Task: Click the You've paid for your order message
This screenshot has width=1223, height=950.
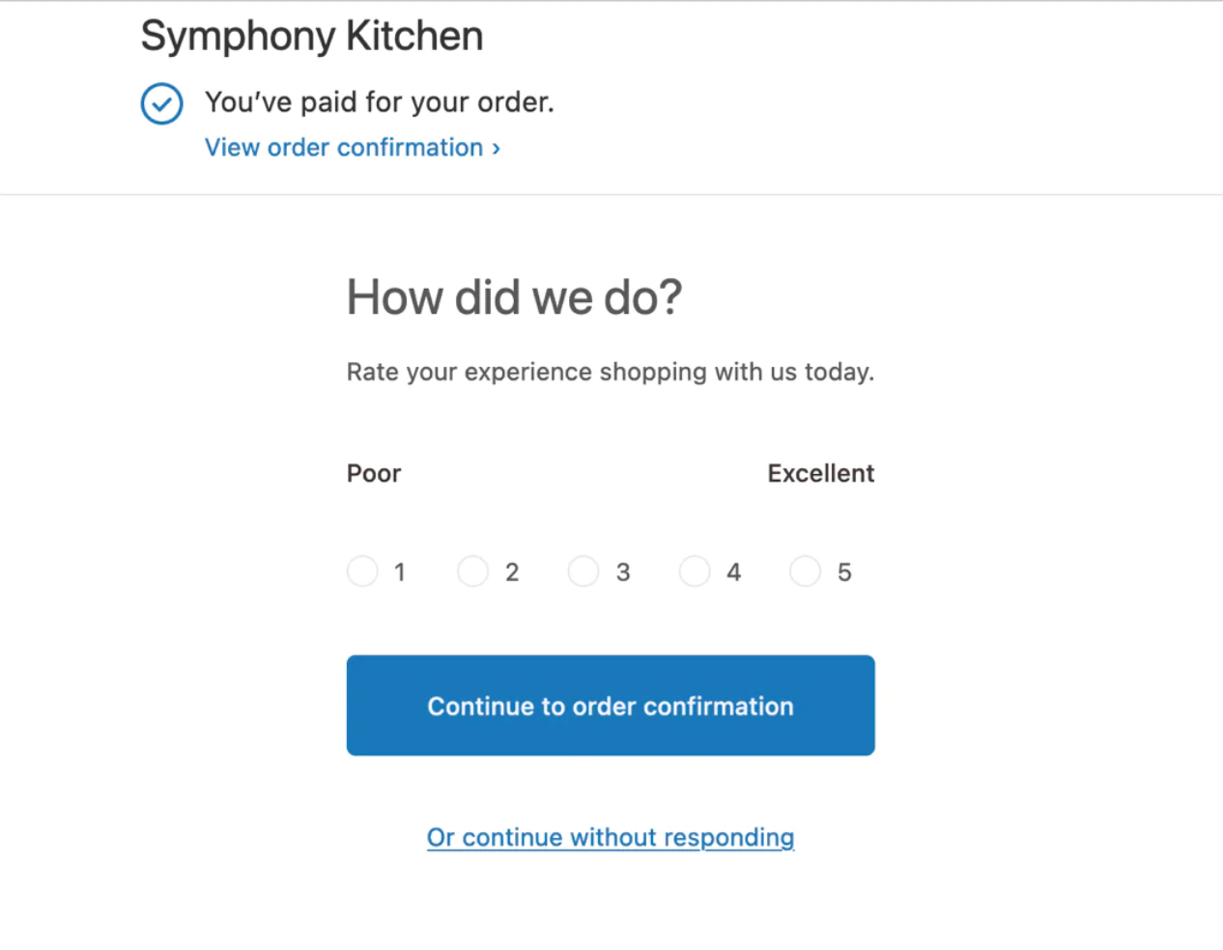Action: tap(379, 102)
